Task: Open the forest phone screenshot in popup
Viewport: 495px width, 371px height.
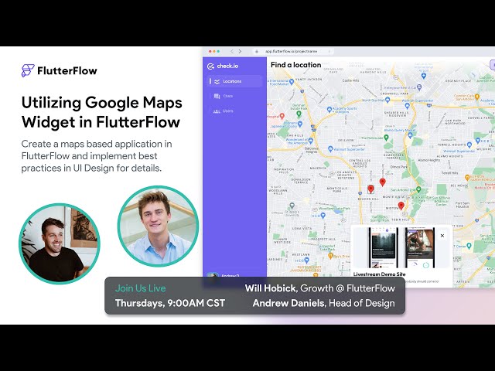Action: [x=384, y=247]
